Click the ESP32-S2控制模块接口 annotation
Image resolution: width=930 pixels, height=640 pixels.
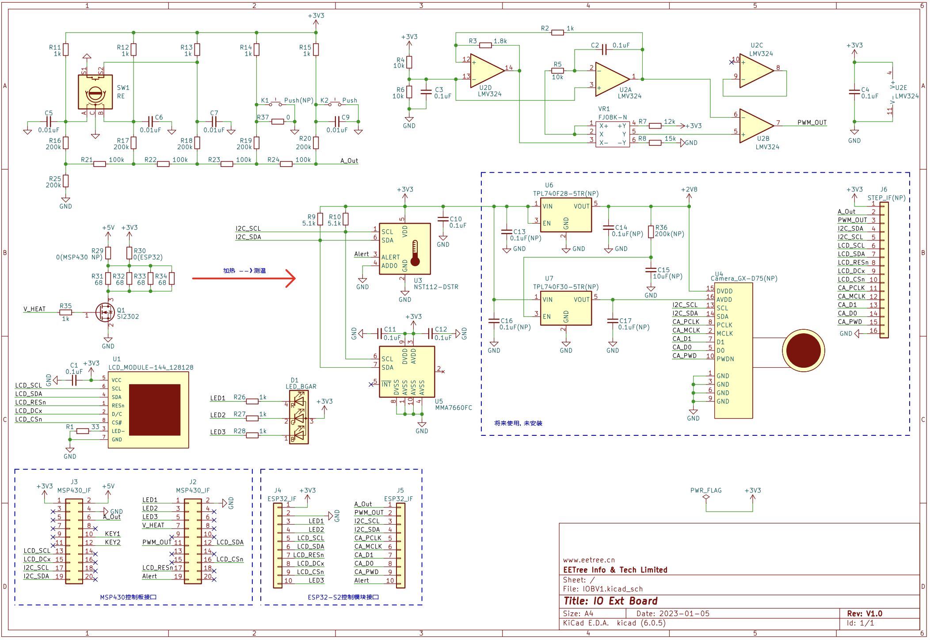(x=343, y=597)
